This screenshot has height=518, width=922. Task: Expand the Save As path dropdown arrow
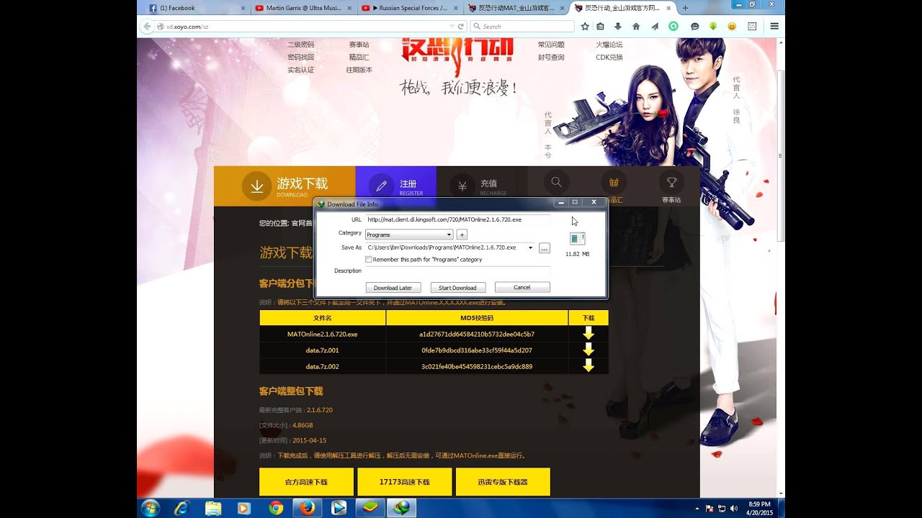click(531, 247)
